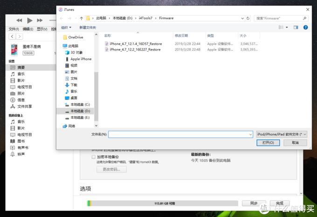This screenshot has height=217, width=317.
Task: Open the 组织 dropdown menu
Action: (66, 28)
